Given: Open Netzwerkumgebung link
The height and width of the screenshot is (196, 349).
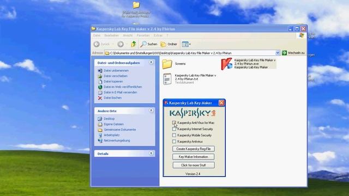Looking at the screenshot, I should point(117,140).
